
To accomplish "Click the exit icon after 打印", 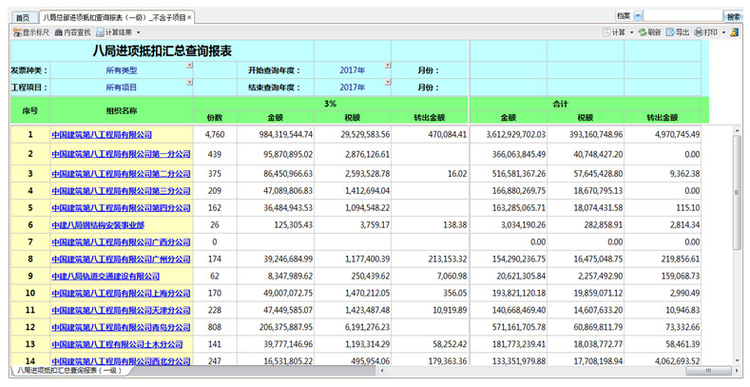I will (x=734, y=32).
